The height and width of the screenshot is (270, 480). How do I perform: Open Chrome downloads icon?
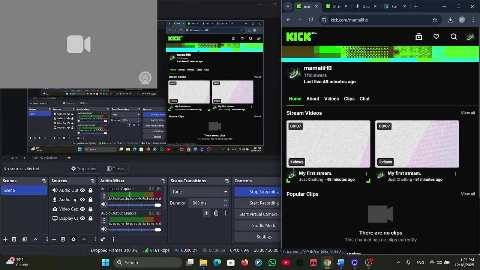(x=450, y=20)
